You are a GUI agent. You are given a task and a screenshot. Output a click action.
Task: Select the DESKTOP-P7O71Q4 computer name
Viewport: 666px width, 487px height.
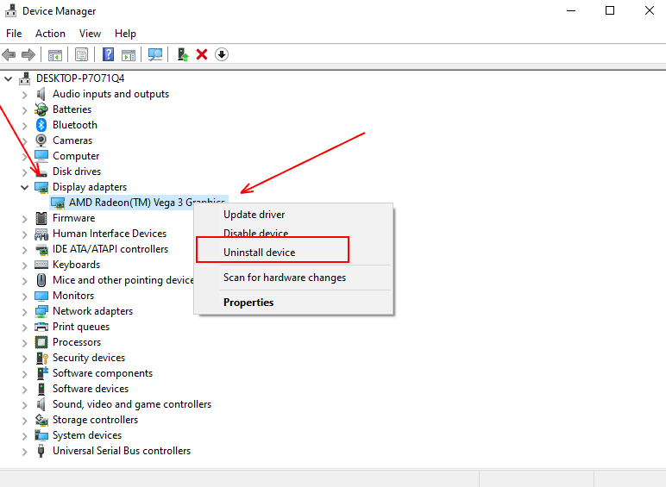coord(80,78)
